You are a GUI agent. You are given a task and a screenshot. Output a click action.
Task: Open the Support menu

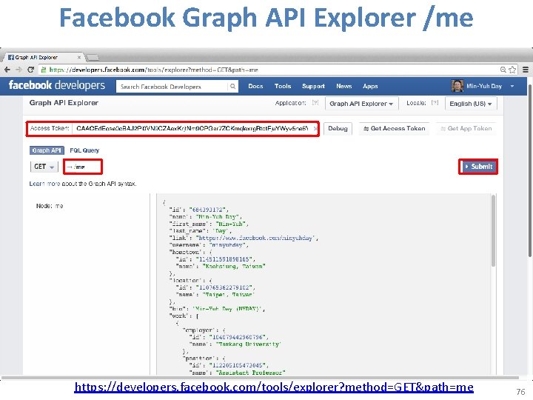[x=313, y=87]
